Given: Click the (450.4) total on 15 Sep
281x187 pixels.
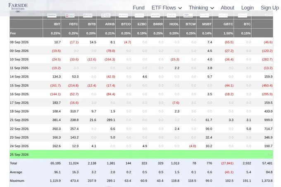Looking at the screenshot, I should tap(267, 85).
